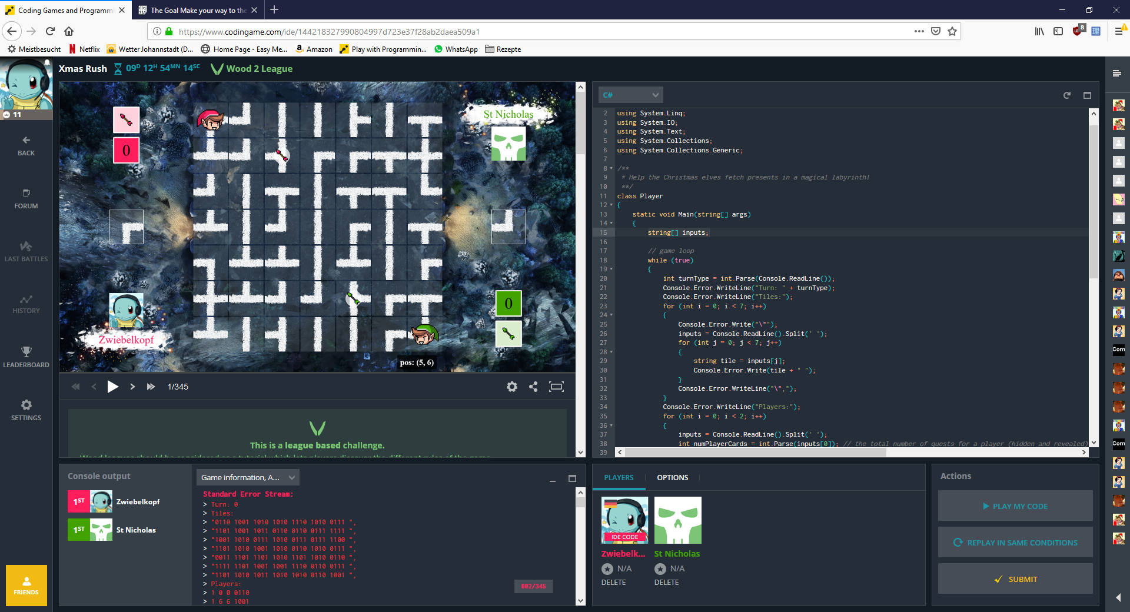Switch to the OPTIONS tab
Image resolution: width=1130 pixels, height=612 pixels.
click(x=672, y=477)
